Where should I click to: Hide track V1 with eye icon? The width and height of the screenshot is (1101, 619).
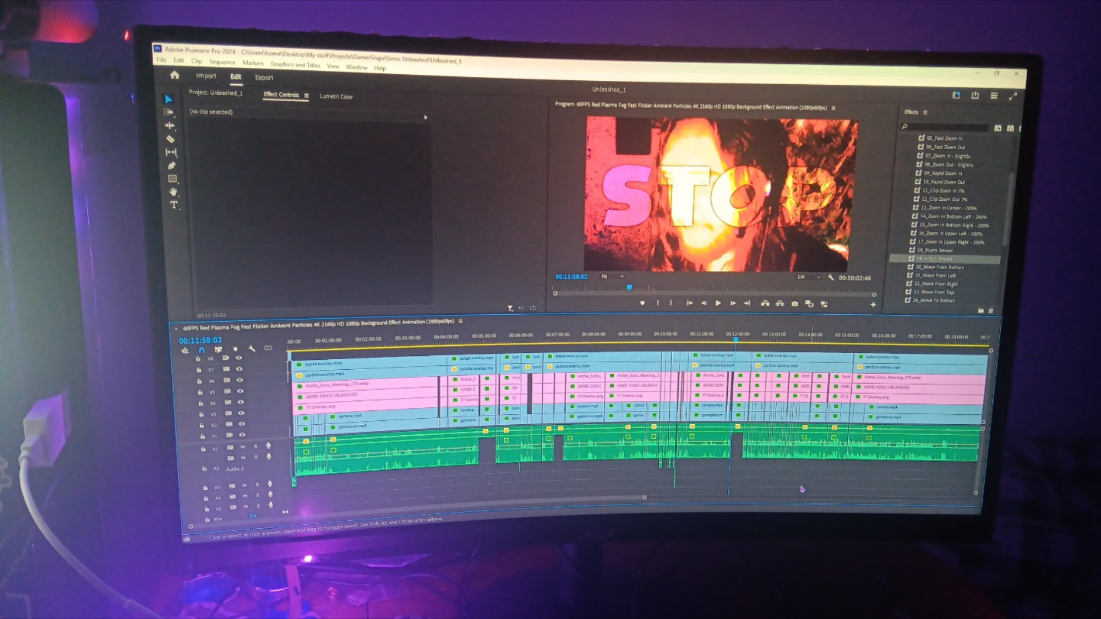point(242,435)
